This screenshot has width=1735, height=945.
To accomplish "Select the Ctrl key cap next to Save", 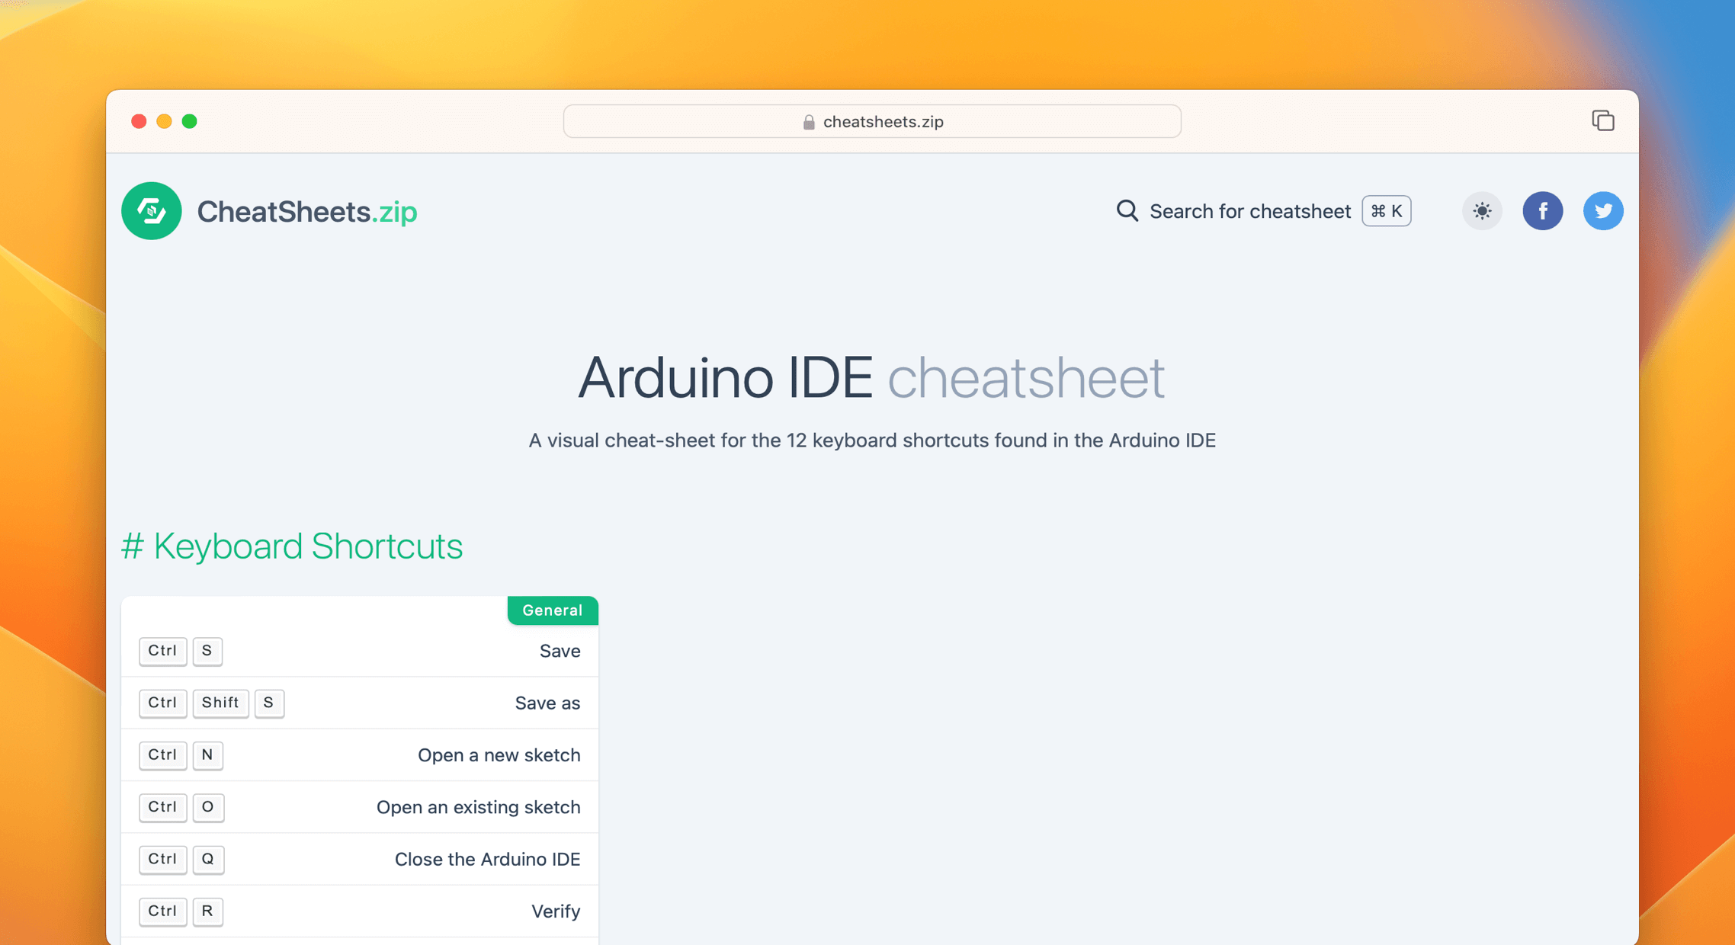I will click(162, 651).
